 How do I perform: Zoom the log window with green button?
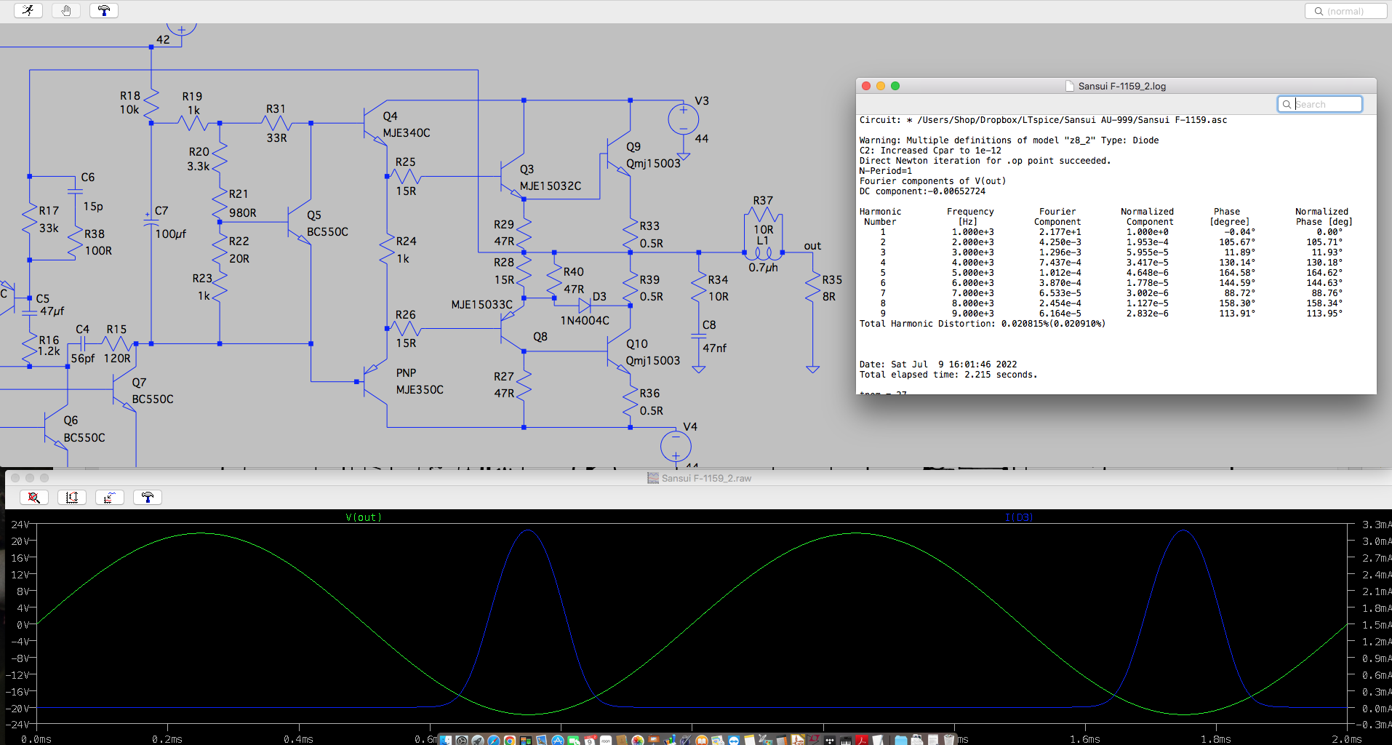pos(895,86)
